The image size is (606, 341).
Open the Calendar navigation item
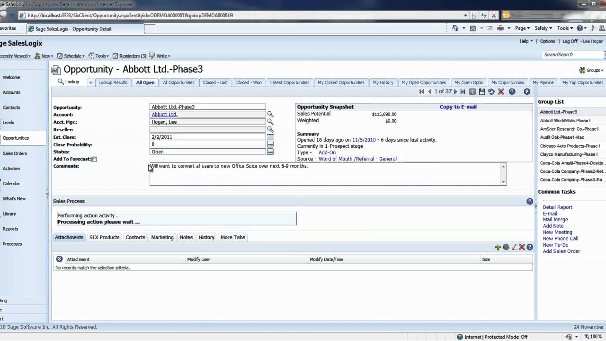click(x=11, y=184)
